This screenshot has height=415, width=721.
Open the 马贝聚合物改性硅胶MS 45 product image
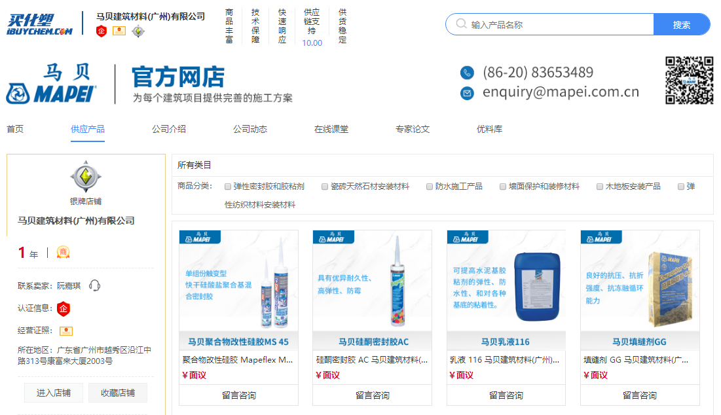click(x=238, y=291)
